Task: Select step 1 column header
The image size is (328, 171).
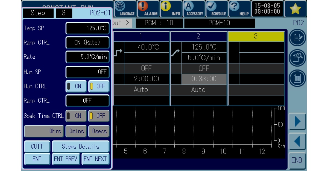Action: pos(141,36)
